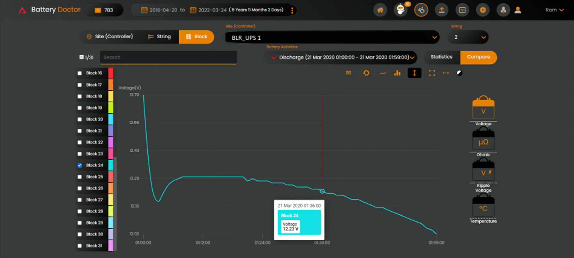Viewport: 574px width, 258px height.
Task: Enable the Block 29 checkbox
Action: (x=80, y=223)
